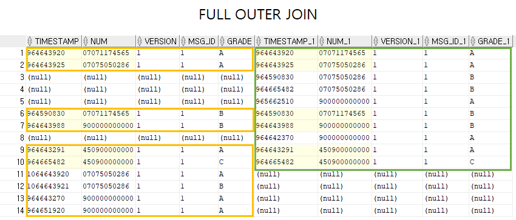Click the sort icon beside the MSG_ID_1 header

pyautogui.click(x=427, y=41)
